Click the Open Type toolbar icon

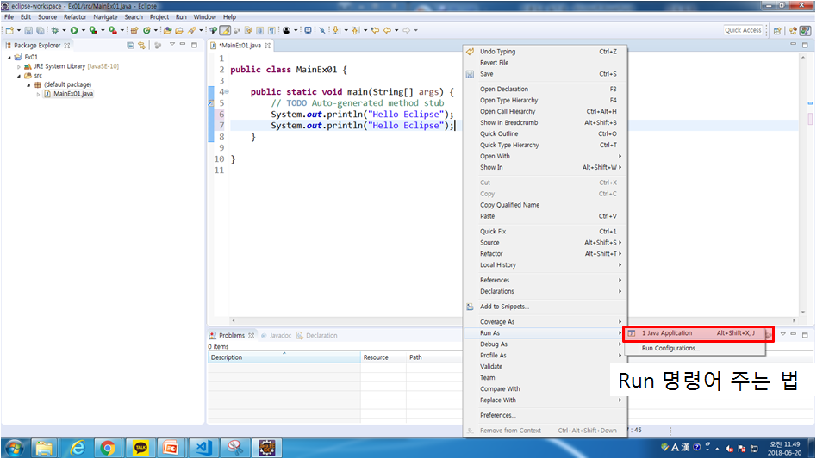click(x=167, y=31)
